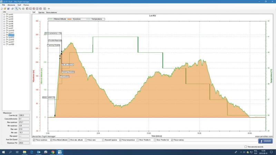
Task: Open Chrome from the Windows taskbar
Action: [x=53, y=152]
